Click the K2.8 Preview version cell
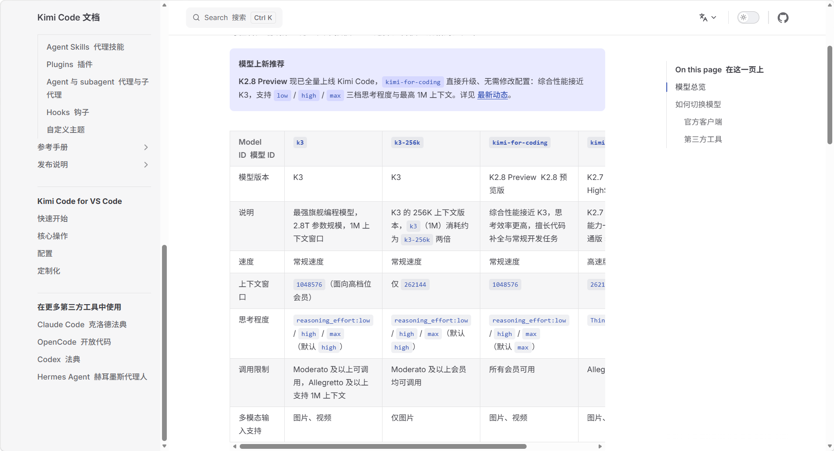This screenshot has width=834, height=451. [x=529, y=184]
